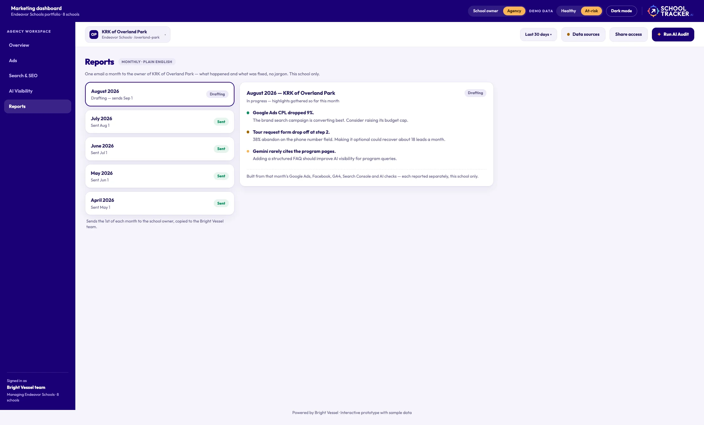Image resolution: width=704 pixels, height=425 pixels.
Task: Open the KRK of Overland Park school selector
Action: coord(128,35)
